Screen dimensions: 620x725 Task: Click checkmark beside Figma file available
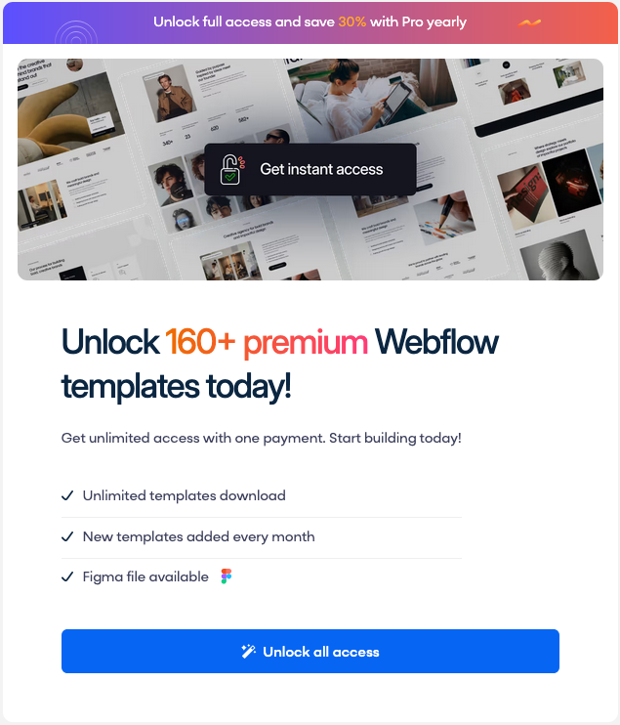67,576
